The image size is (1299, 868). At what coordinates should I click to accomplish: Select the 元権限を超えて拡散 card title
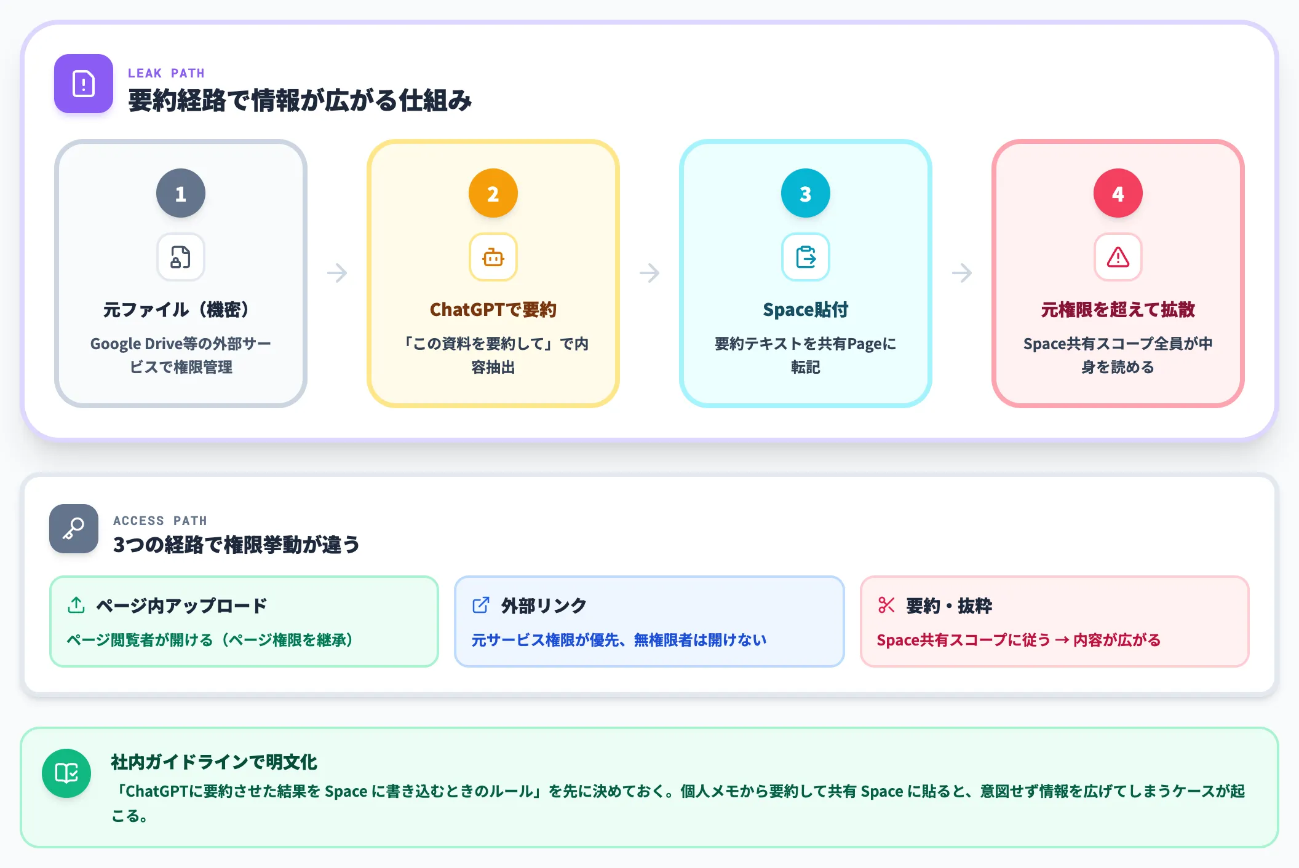(1118, 309)
